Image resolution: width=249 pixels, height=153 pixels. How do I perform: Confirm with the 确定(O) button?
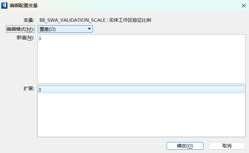(x=185, y=146)
